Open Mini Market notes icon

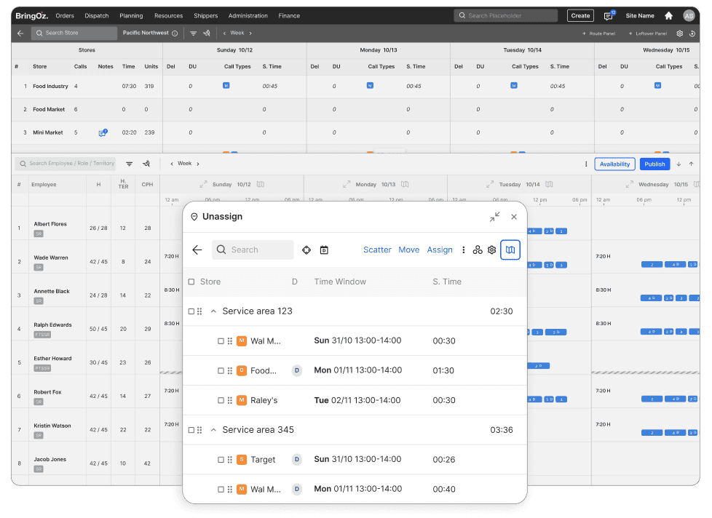coord(103,132)
